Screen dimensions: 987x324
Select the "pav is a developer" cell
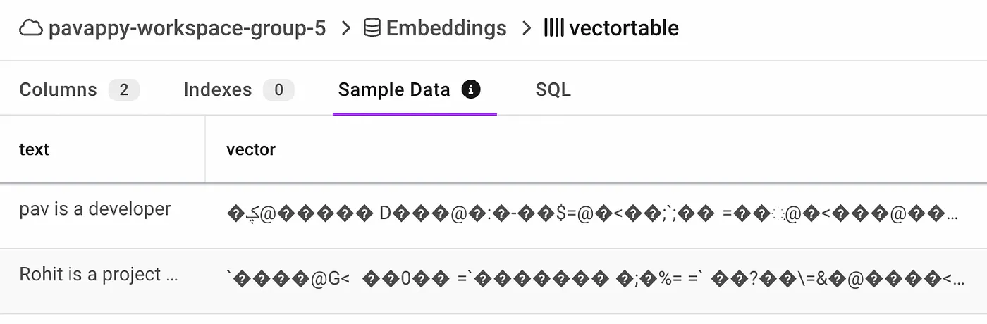pyautogui.click(x=95, y=209)
